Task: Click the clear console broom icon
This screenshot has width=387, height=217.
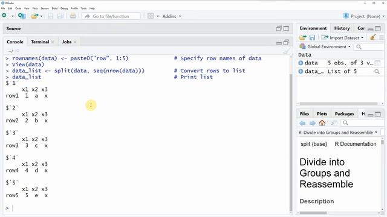Action: tap(286, 51)
